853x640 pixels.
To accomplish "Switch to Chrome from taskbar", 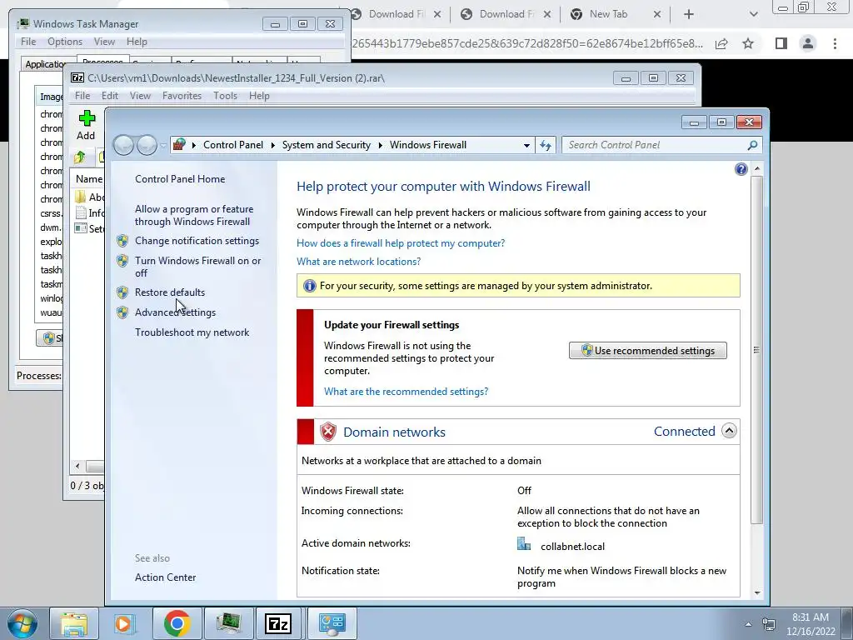I will (177, 623).
